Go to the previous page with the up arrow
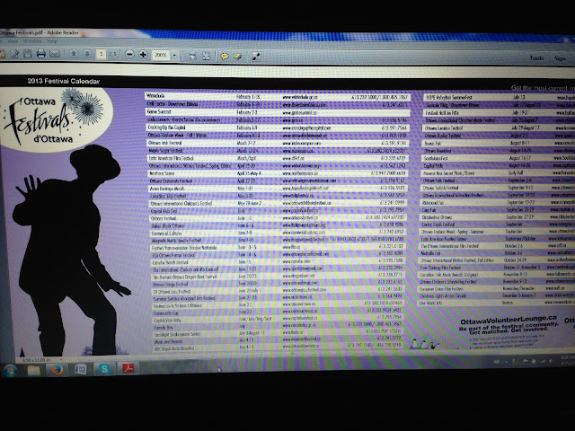The image size is (575, 431). (74, 54)
